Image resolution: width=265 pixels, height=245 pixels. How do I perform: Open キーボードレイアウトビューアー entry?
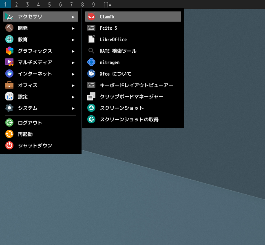click(x=133, y=85)
